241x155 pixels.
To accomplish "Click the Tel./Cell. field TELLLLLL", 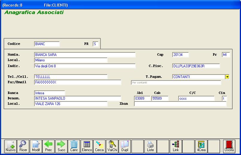I will (71, 77).
